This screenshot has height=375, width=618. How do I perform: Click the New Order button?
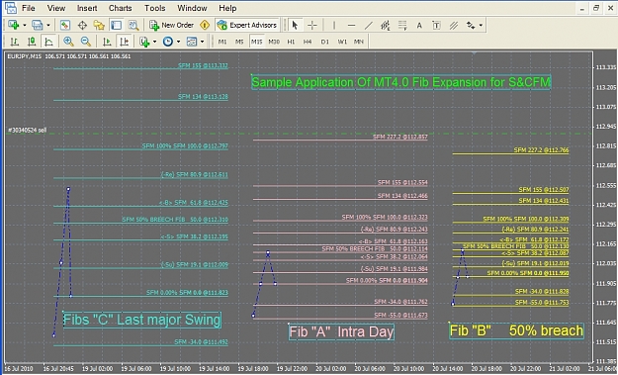(x=171, y=26)
